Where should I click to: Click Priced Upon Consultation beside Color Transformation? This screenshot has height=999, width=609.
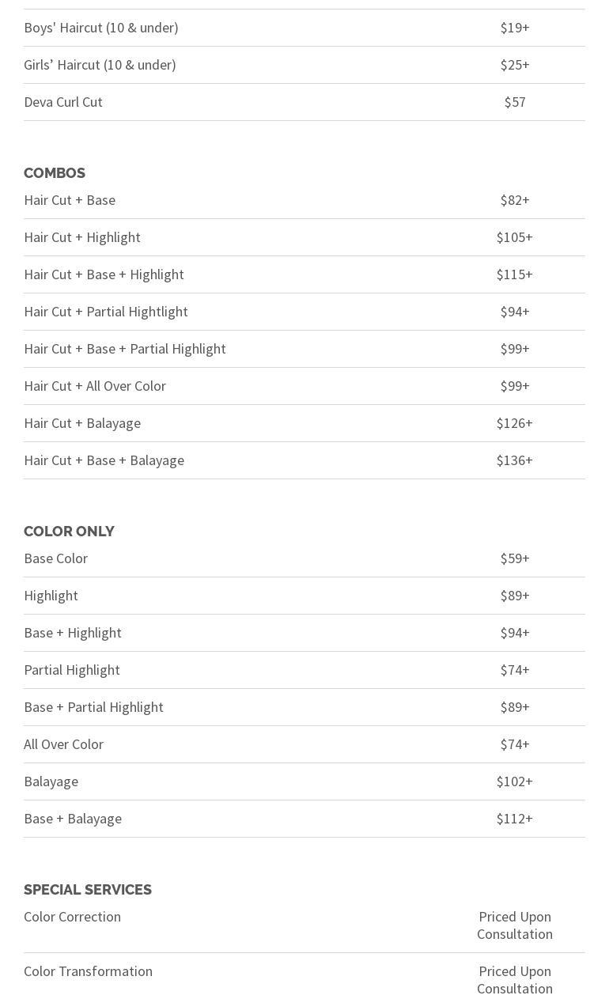pyautogui.click(x=514, y=980)
